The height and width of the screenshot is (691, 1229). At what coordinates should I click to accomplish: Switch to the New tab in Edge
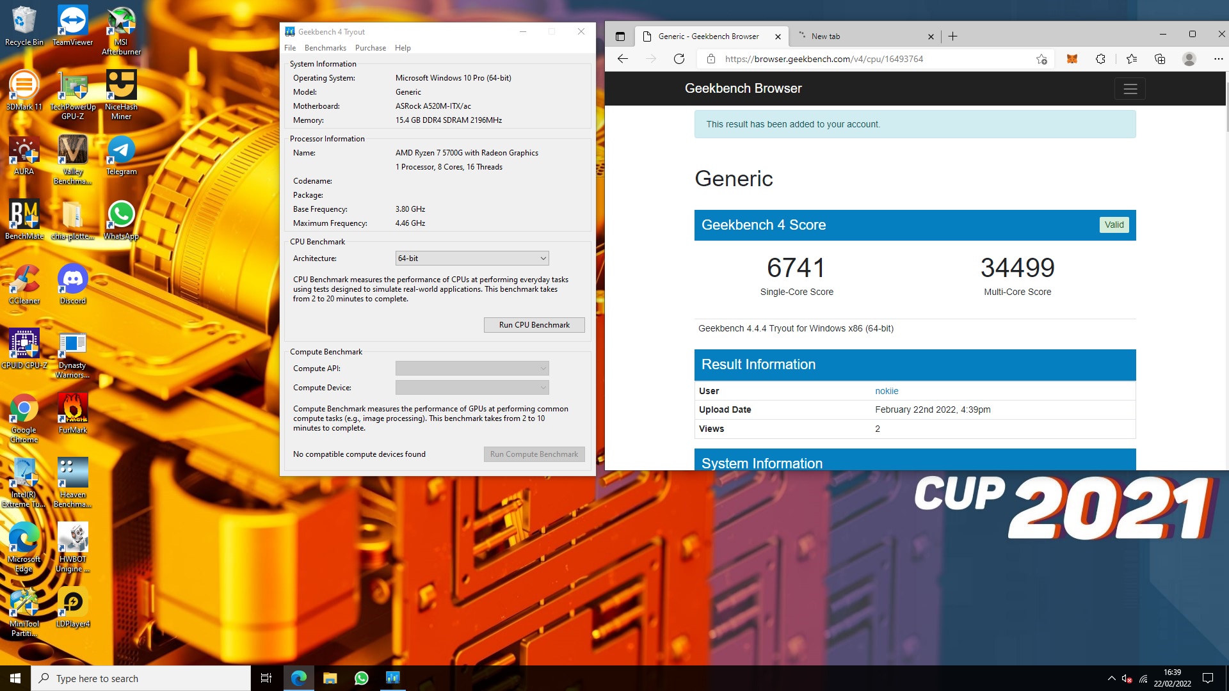click(864, 36)
